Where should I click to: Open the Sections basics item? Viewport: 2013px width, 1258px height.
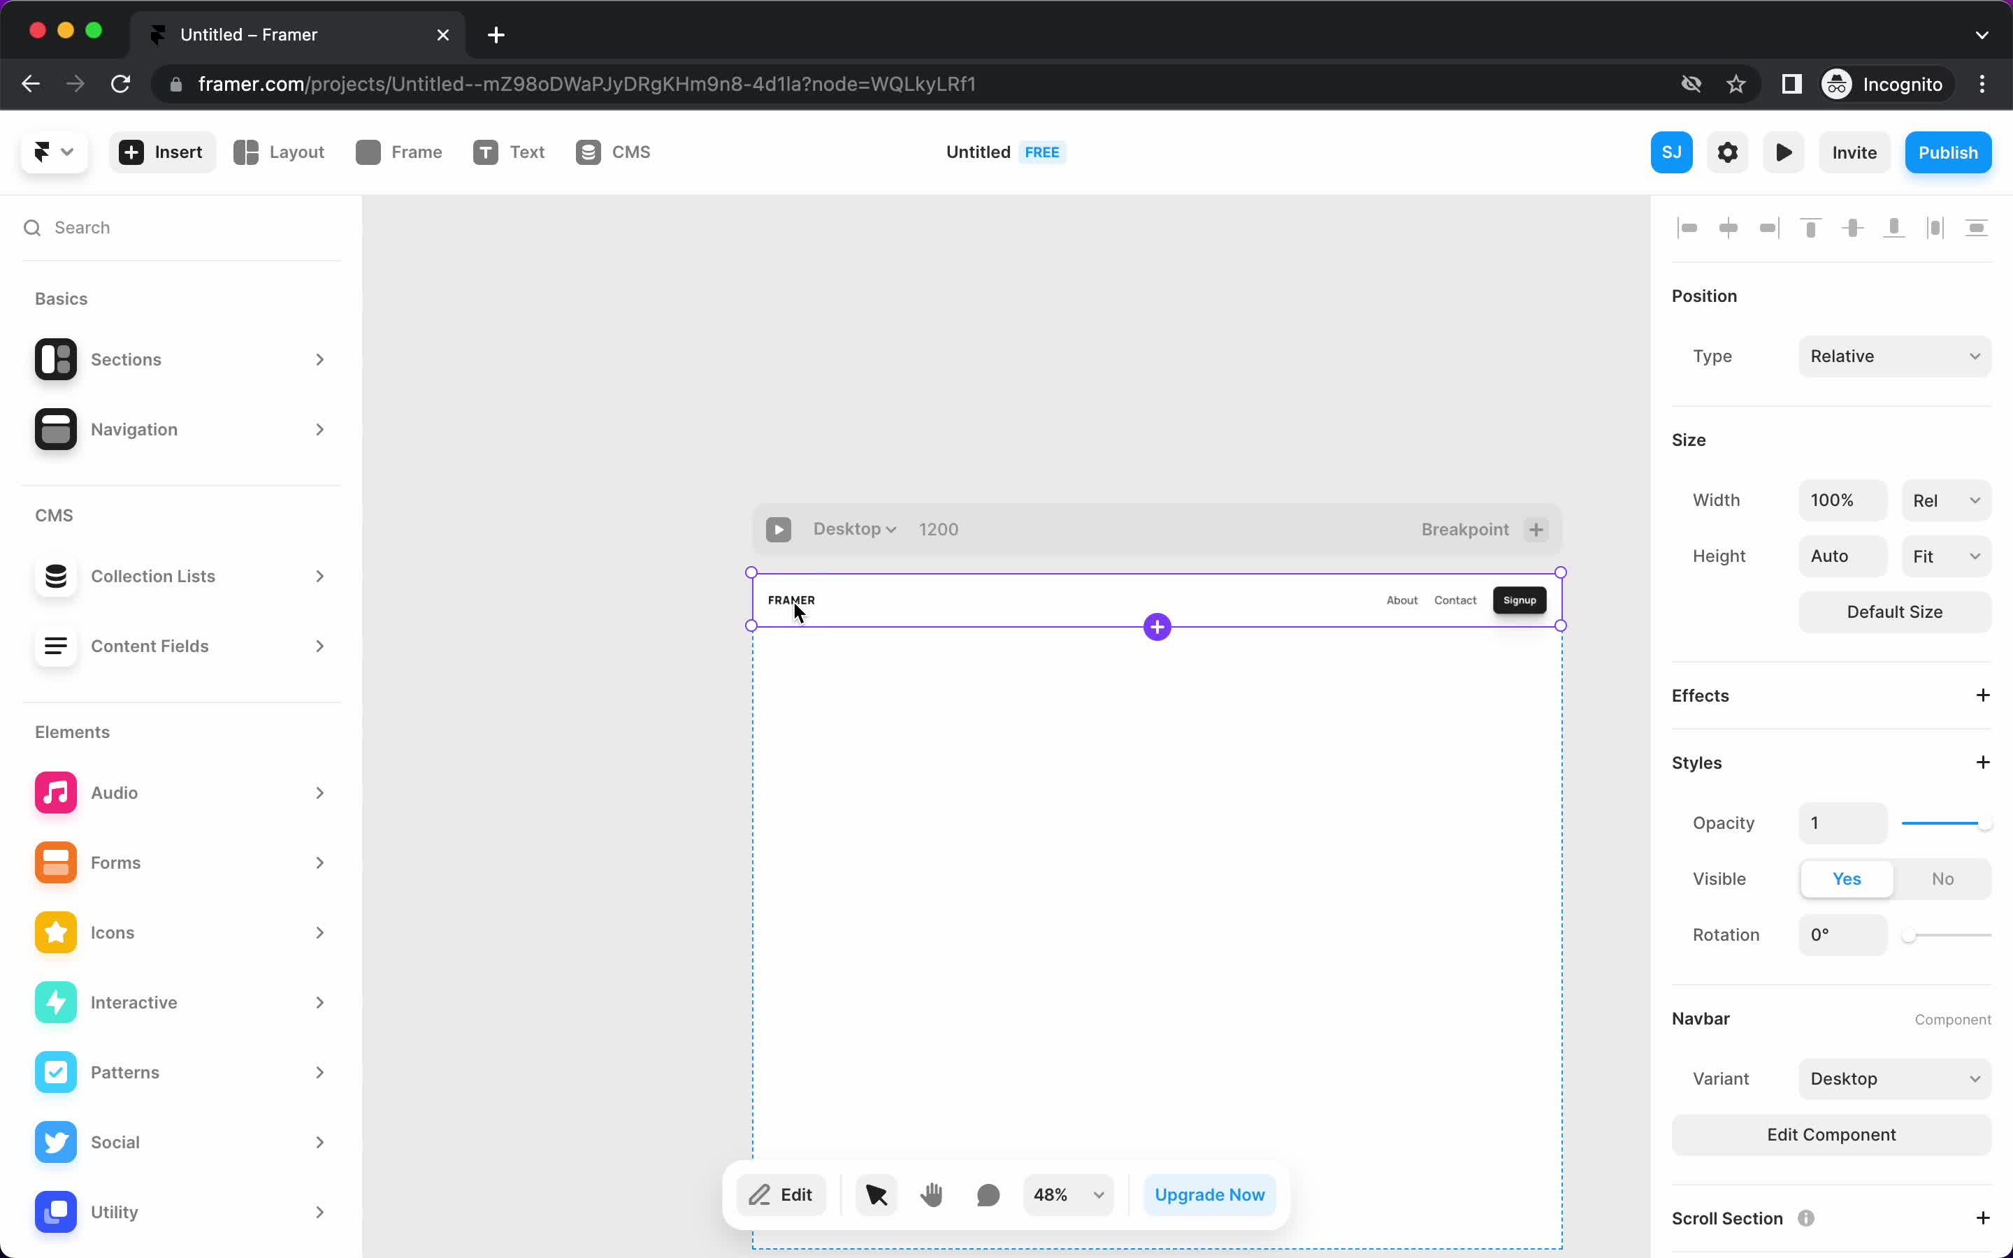point(180,358)
